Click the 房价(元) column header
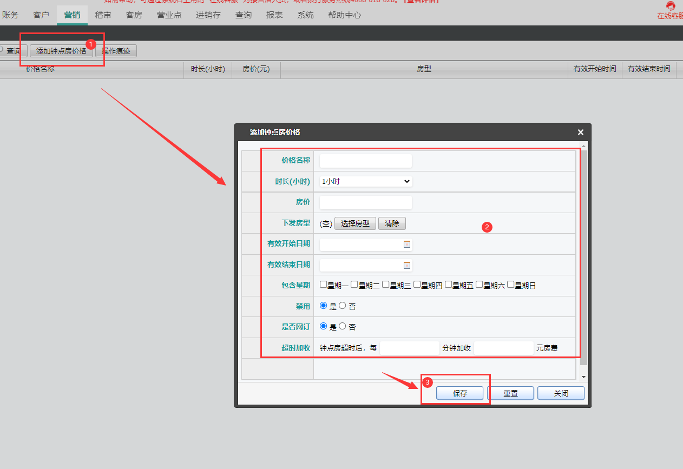This screenshot has height=469, width=683. tap(256, 69)
